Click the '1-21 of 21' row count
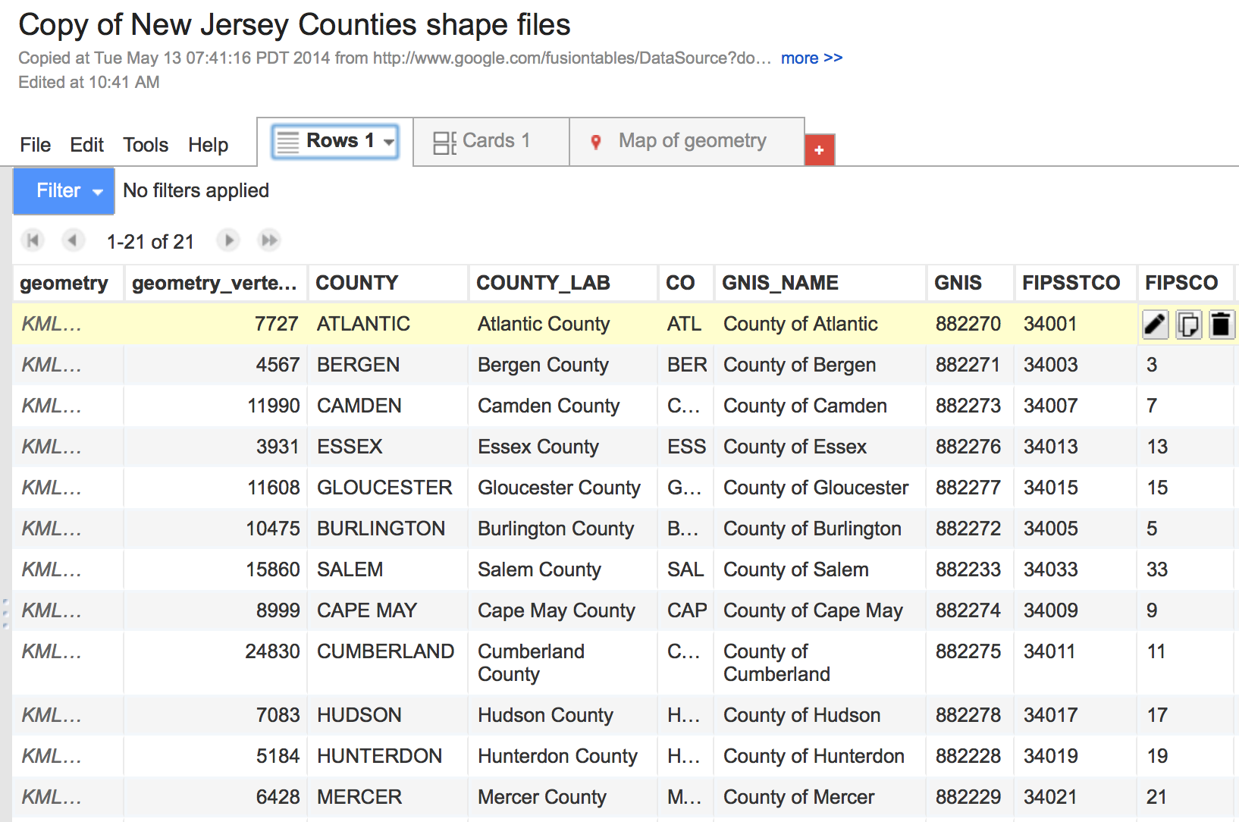The width and height of the screenshot is (1239, 822). (x=150, y=242)
